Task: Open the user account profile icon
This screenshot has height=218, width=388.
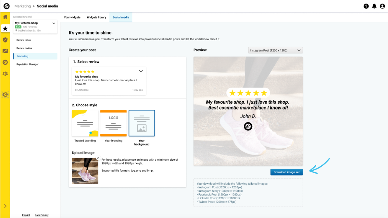Action: click(382, 6)
